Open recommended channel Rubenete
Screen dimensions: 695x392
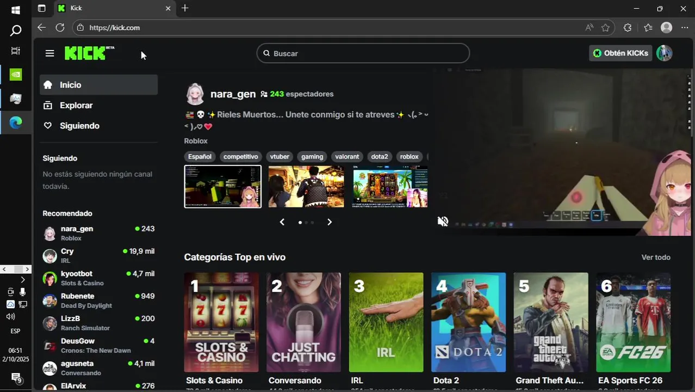[x=98, y=301]
